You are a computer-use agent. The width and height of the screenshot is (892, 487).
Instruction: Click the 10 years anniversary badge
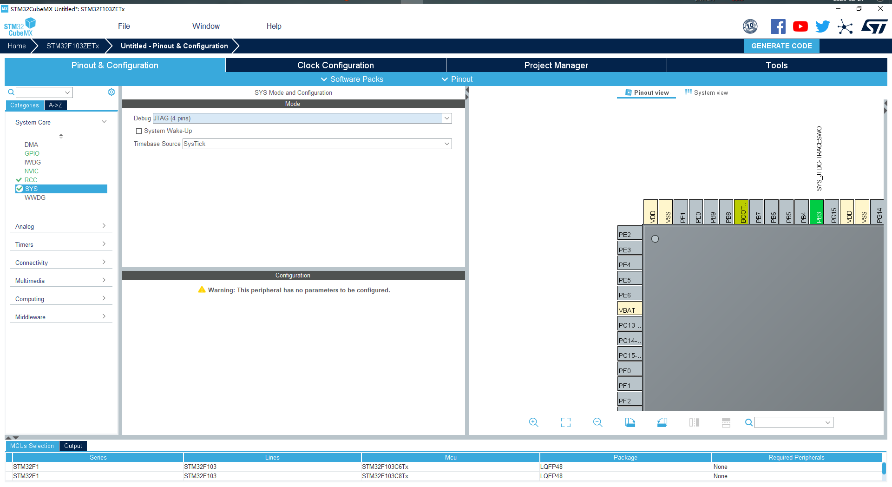click(x=750, y=26)
